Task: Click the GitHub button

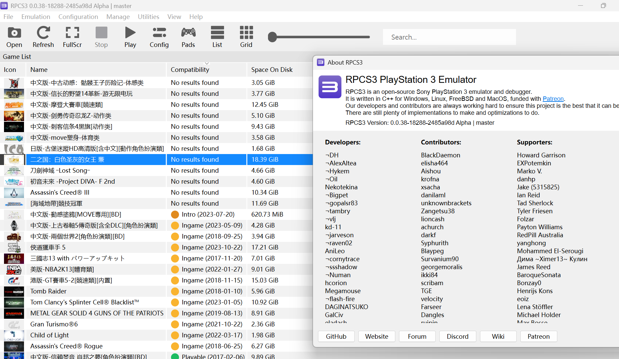Action: coord(336,336)
